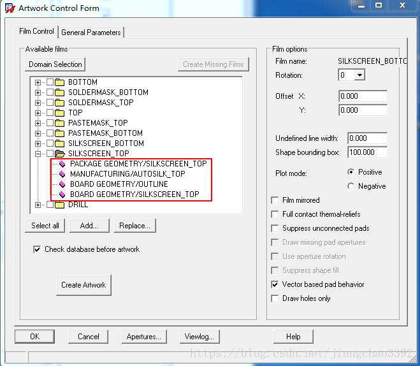This screenshot has height=366, width=420.
Task: Check the TOP film checkbox
Action: pyautogui.click(x=50, y=112)
